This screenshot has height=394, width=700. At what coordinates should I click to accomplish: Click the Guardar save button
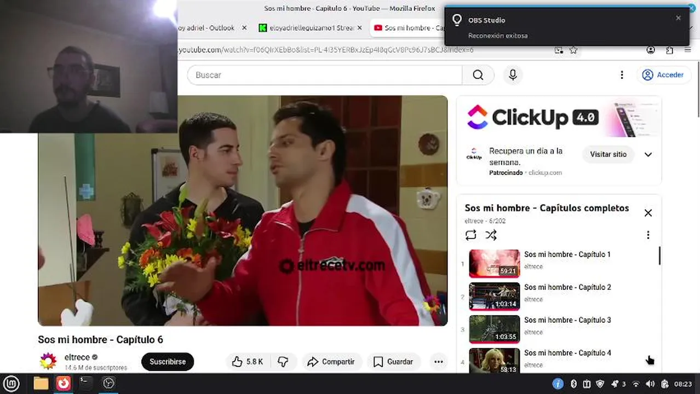click(393, 362)
